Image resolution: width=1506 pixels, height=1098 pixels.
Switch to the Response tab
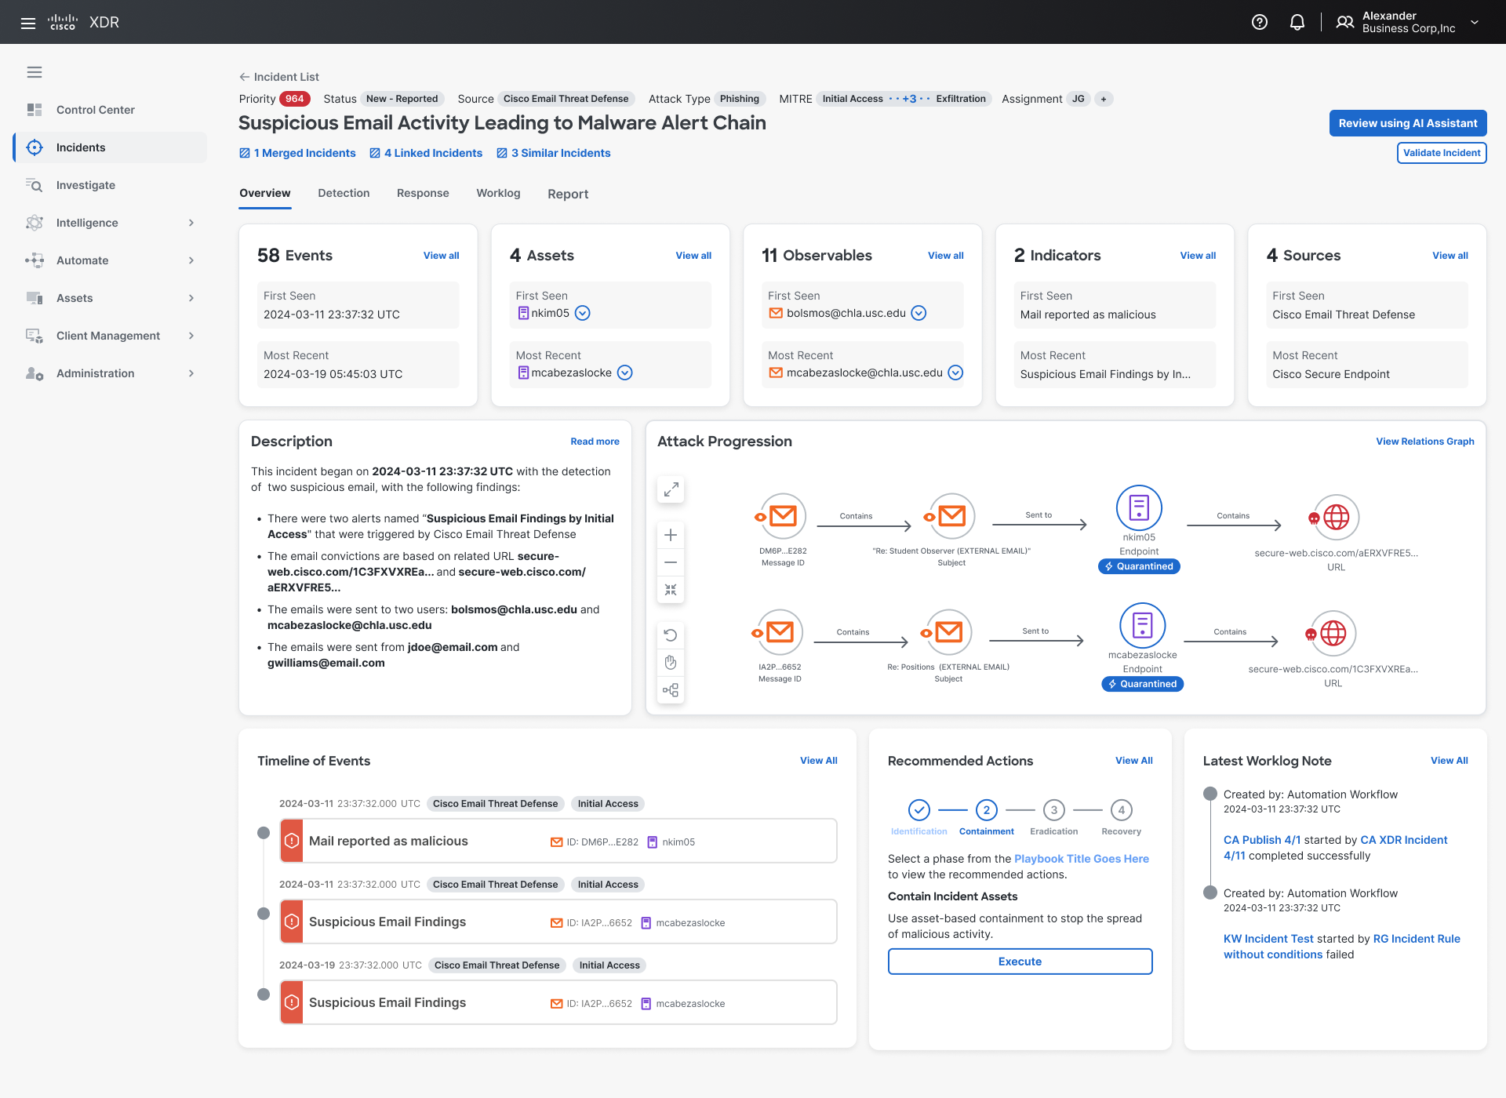tap(423, 193)
